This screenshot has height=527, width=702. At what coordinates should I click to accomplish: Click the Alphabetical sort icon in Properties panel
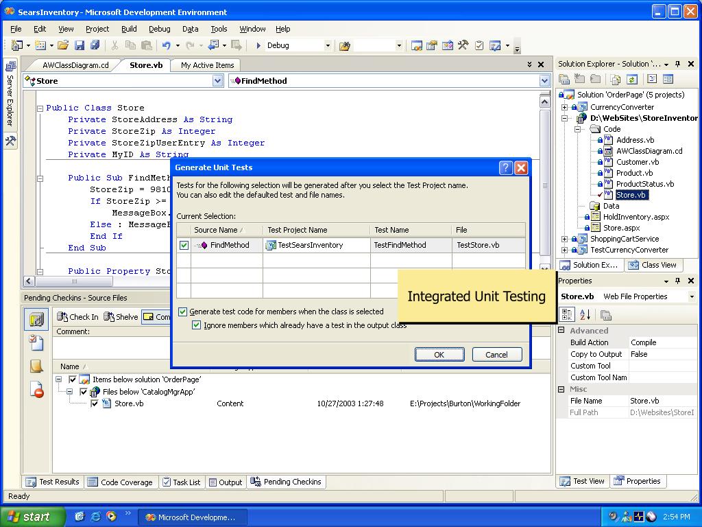(x=585, y=314)
